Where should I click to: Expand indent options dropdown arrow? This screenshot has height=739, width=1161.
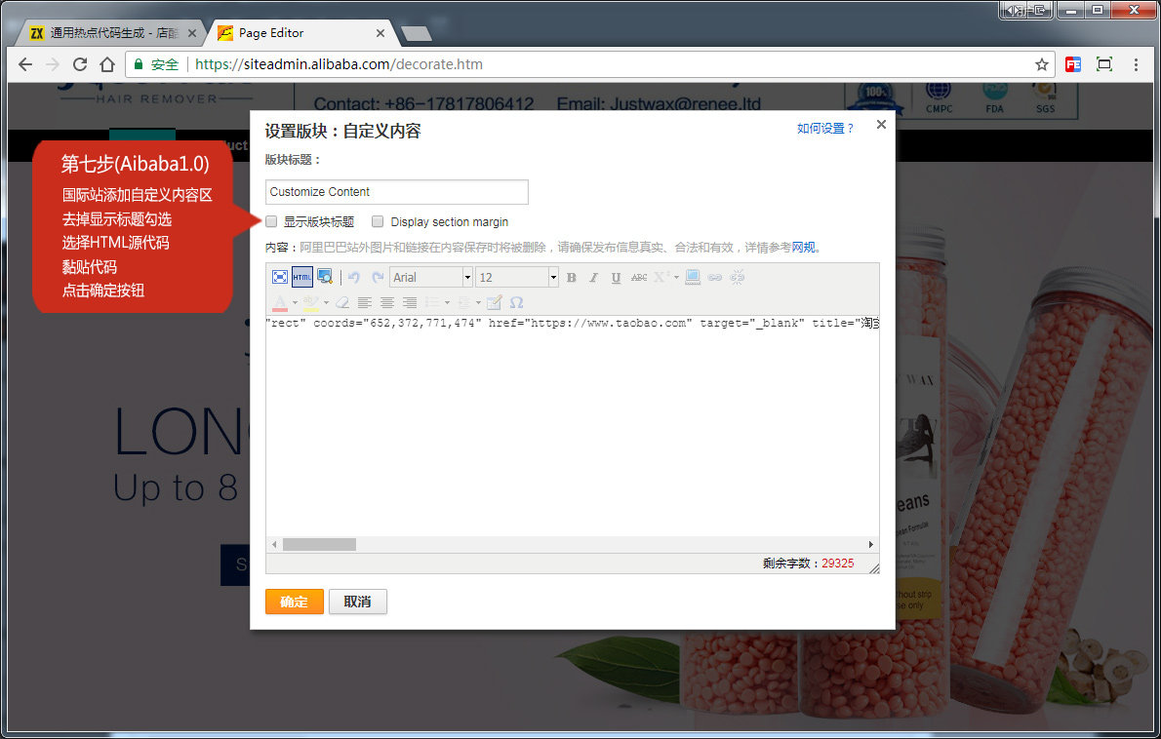(478, 302)
